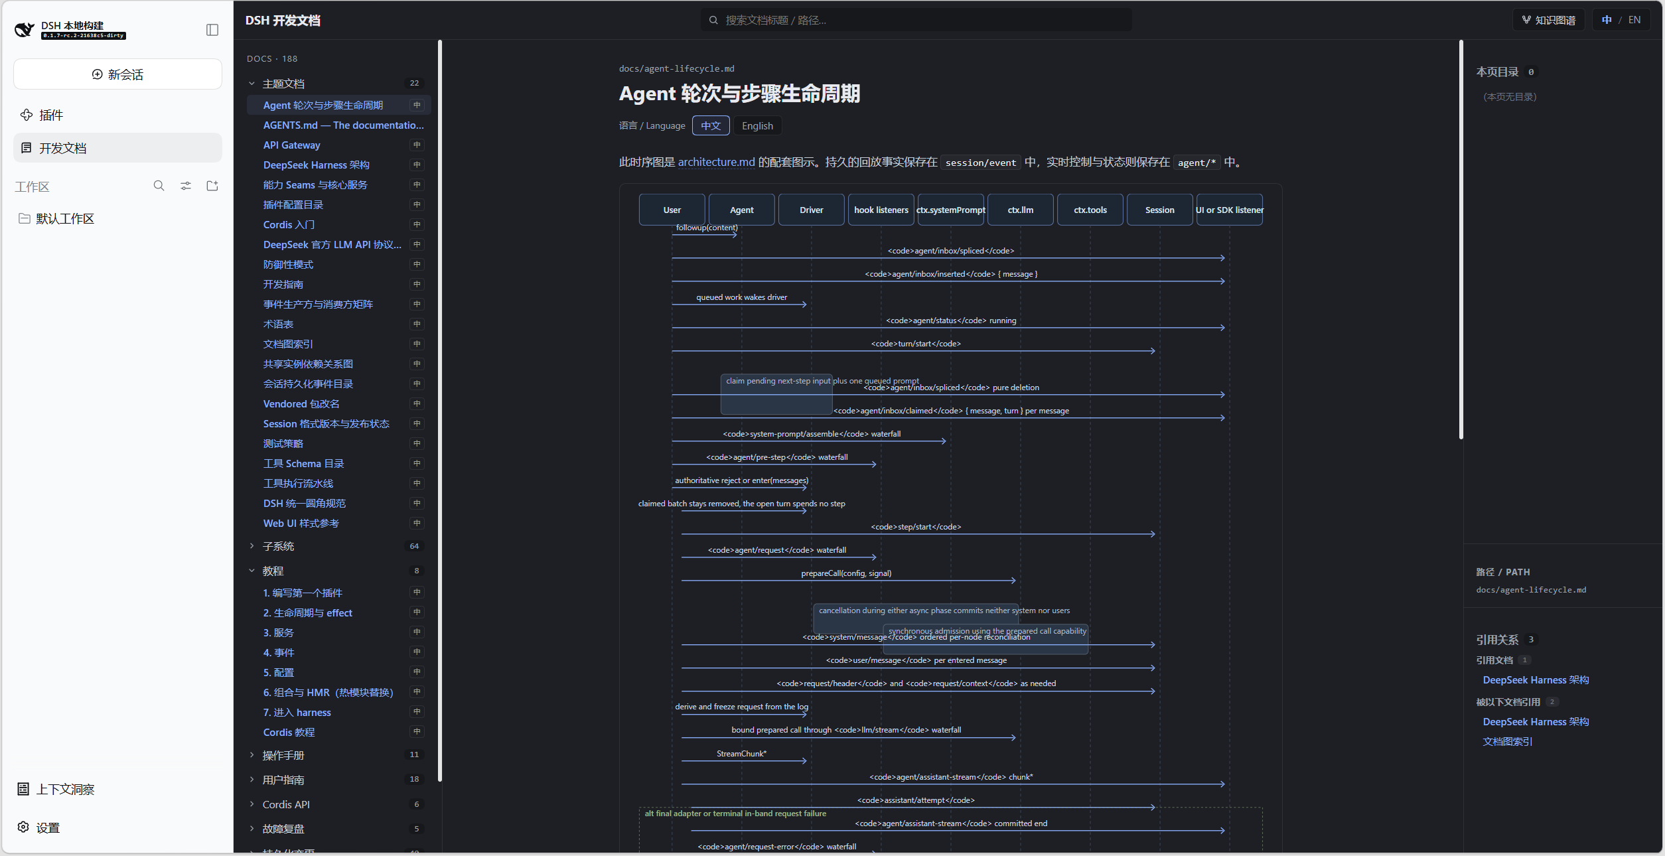Open 上下文洞察 panel
This screenshot has width=1665, height=856.
[x=117, y=789]
